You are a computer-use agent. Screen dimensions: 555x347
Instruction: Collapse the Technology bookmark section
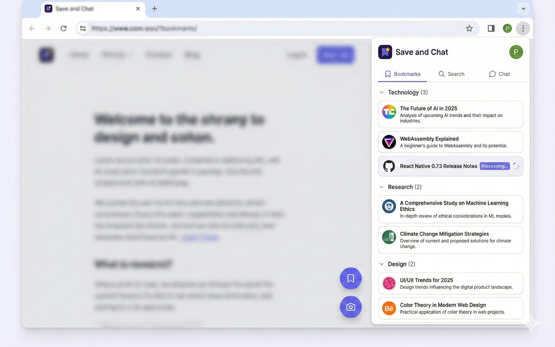click(x=381, y=92)
